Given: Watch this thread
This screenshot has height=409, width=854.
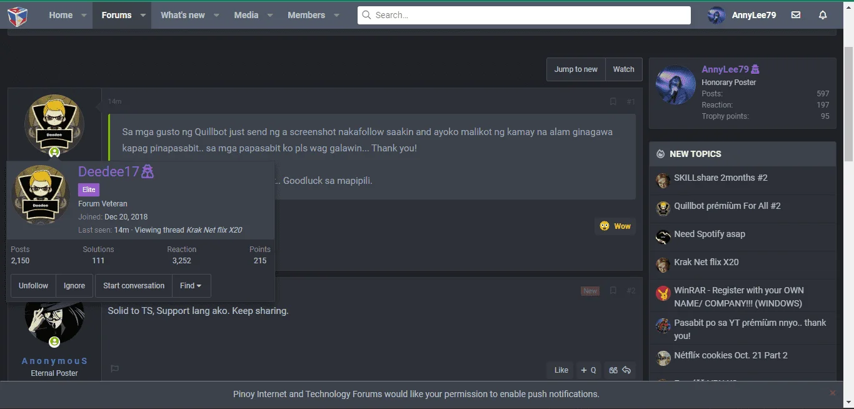Looking at the screenshot, I should pos(623,69).
